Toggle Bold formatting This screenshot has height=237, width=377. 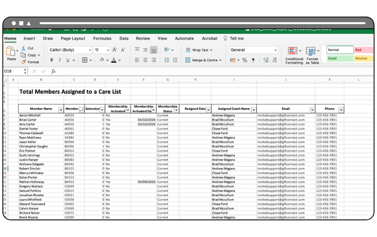click(52, 60)
